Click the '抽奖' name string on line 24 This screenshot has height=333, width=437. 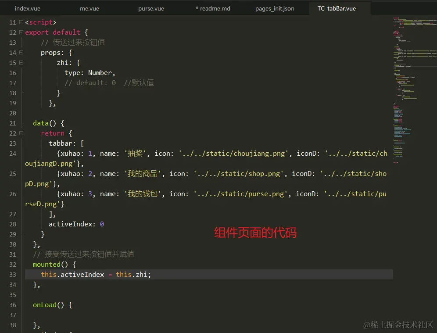tap(135, 153)
